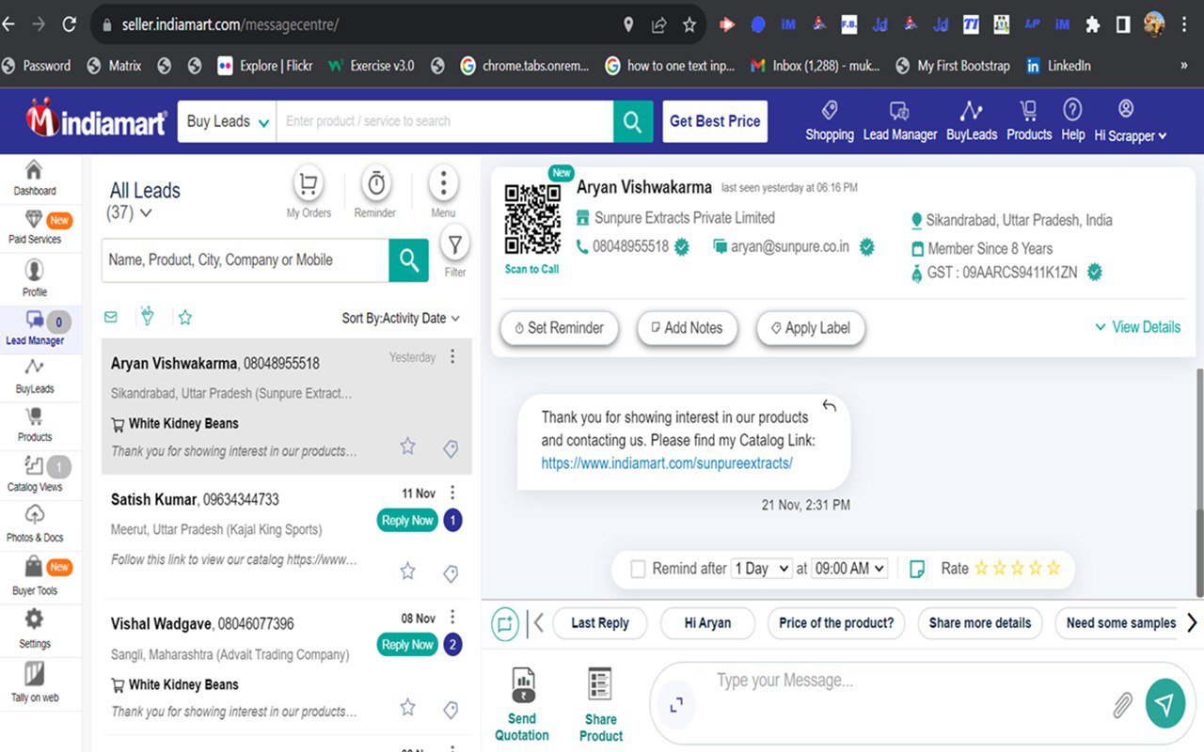Expand View Details of the lead

1137,327
